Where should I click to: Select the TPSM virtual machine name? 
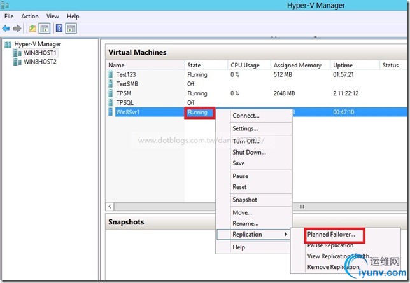click(x=124, y=93)
